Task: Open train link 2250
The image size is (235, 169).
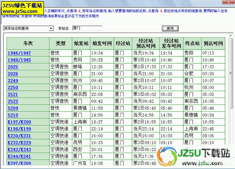Action: 13,87
